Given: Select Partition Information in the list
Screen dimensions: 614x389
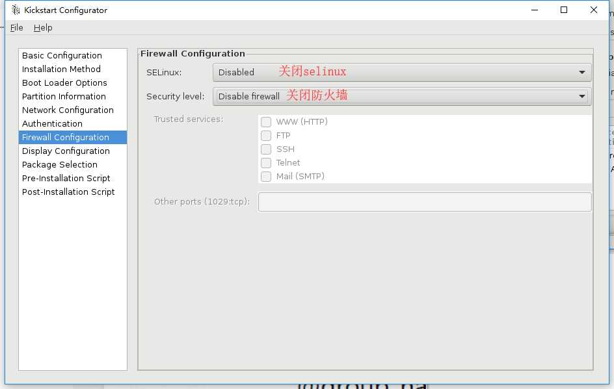Looking at the screenshot, I should (x=73, y=97).
